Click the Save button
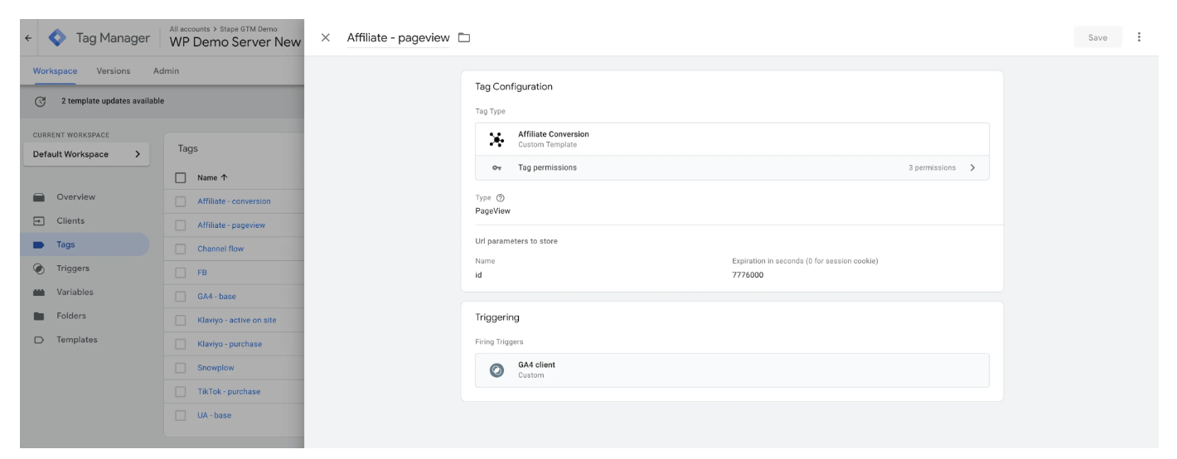The height and width of the screenshot is (459, 1177). pyautogui.click(x=1097, y=37)
